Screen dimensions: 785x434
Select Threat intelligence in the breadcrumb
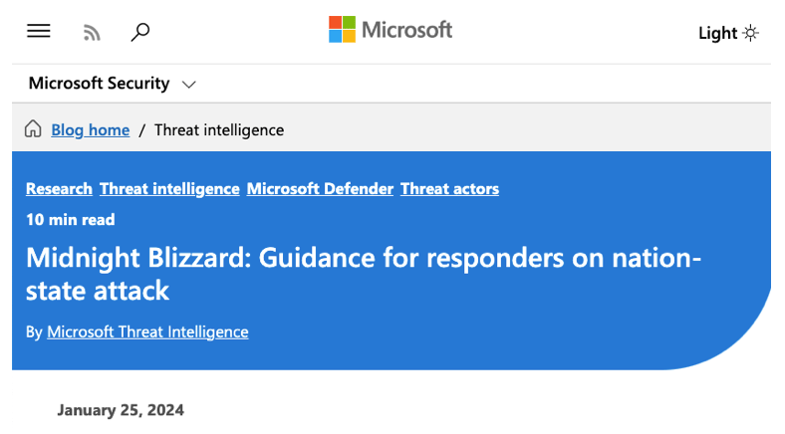pyautogui.click(x=219, y=129)
